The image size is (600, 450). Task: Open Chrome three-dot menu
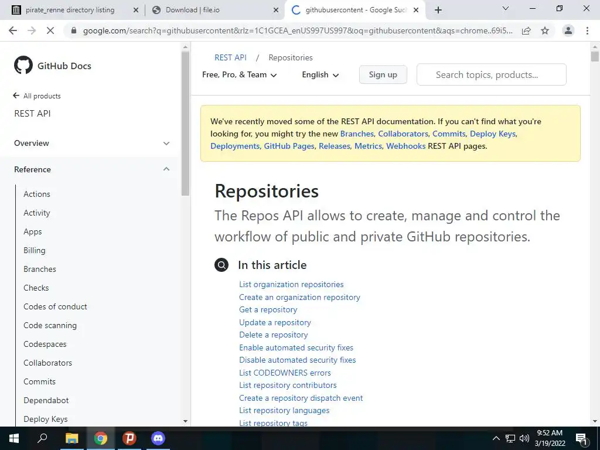[587, 30]
